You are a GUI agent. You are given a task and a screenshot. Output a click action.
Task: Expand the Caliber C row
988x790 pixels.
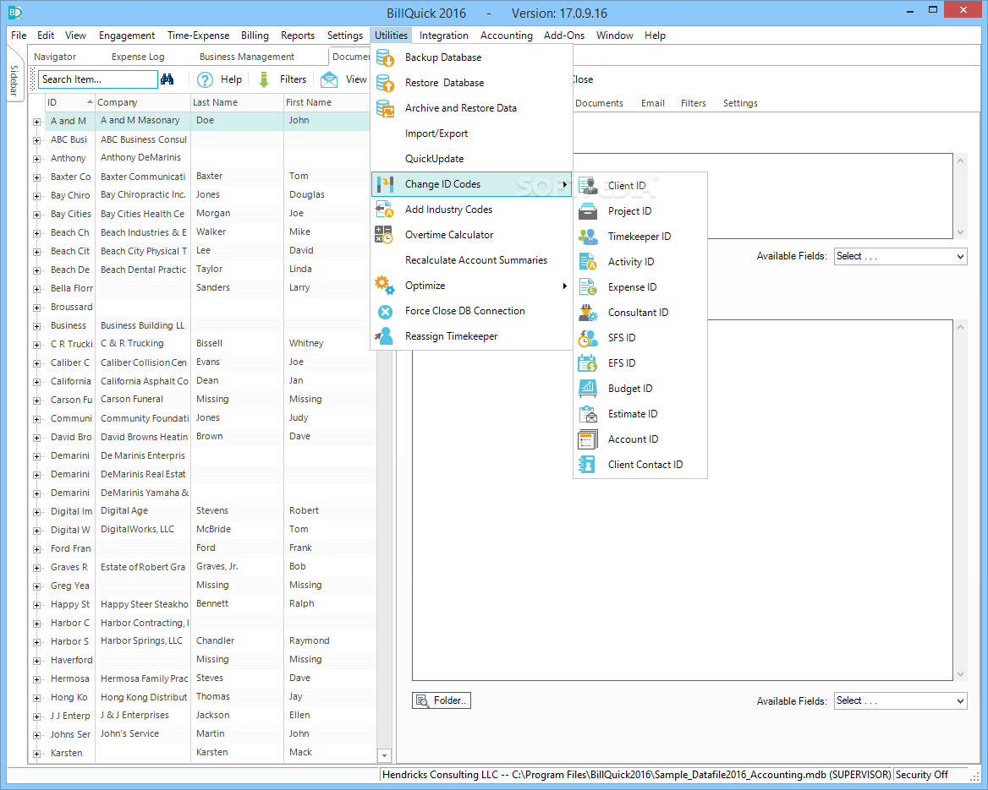[x=37, y=364]
